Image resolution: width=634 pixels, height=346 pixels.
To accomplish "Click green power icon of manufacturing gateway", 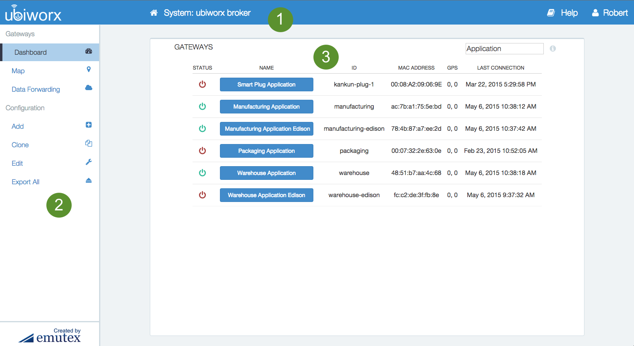I will [203, 106].
